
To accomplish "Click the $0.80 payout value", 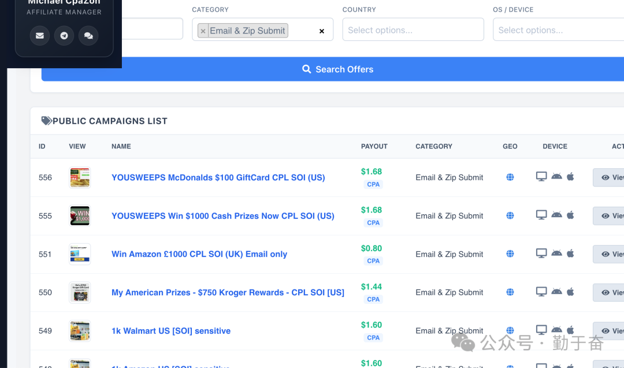I will 372,248.
